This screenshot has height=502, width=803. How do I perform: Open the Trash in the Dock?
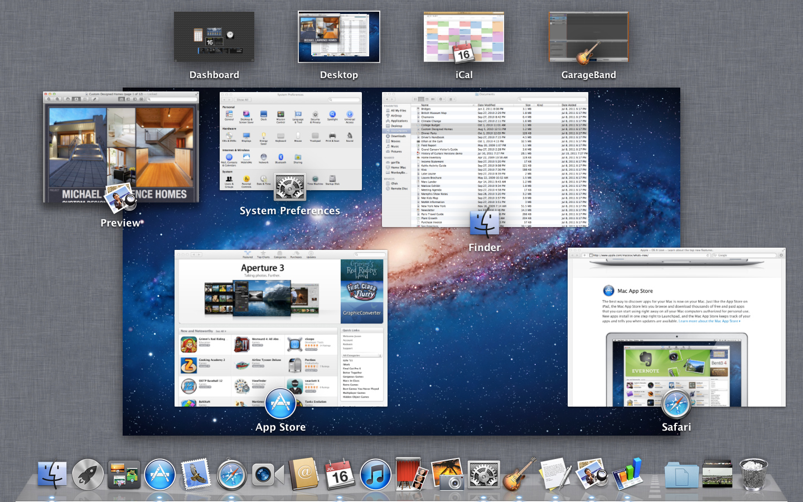(753, 475)
